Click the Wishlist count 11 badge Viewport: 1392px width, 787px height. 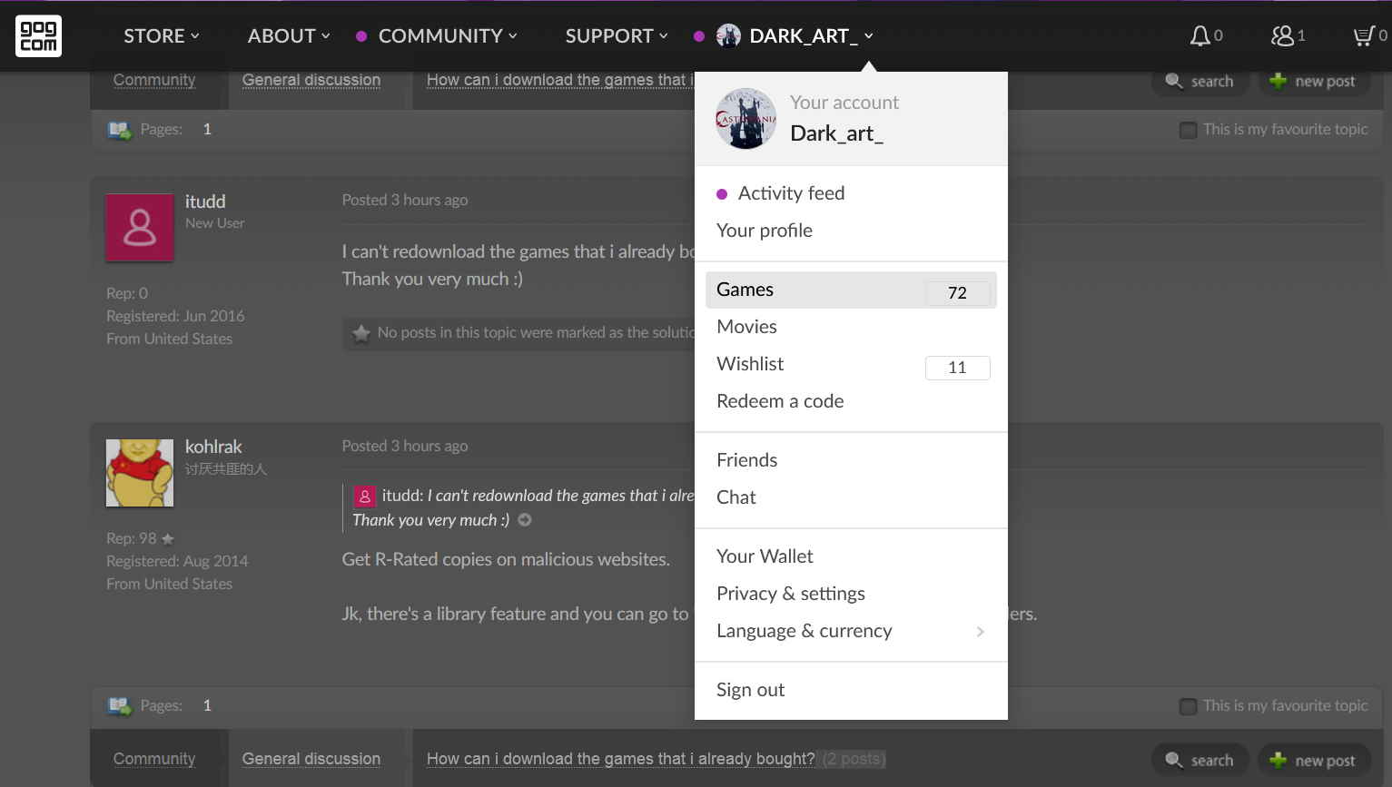point(957,368)
